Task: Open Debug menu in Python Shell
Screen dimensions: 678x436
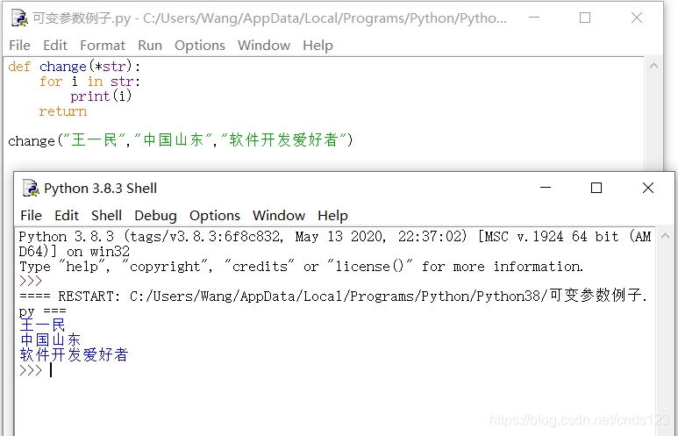Action: point(155,216)
